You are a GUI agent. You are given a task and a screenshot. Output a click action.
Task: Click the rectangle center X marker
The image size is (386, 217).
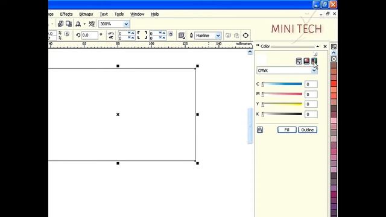pos(118,115)
